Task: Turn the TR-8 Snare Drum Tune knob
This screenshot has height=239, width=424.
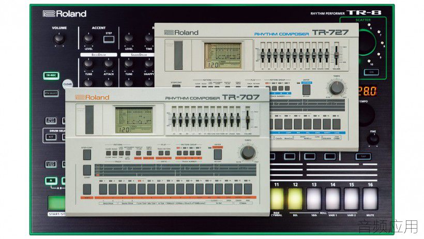Action: point(129,65)
